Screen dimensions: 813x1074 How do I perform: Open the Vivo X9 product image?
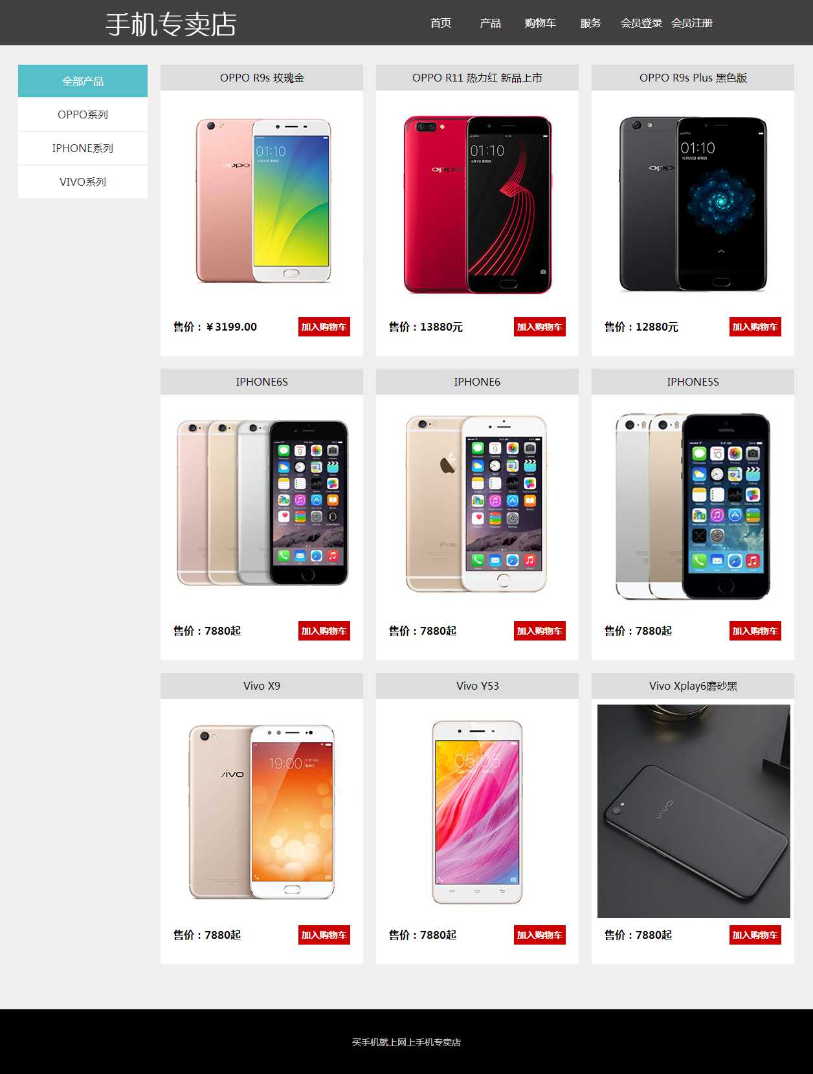(262, 811)
